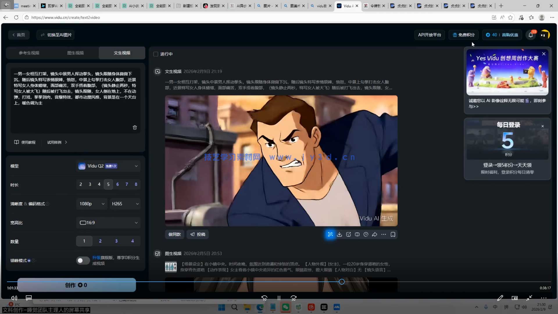The height and width of the screenshot is (314, 558).
Task: Delete prompt text with trash icon
Action: pos(135,128)
